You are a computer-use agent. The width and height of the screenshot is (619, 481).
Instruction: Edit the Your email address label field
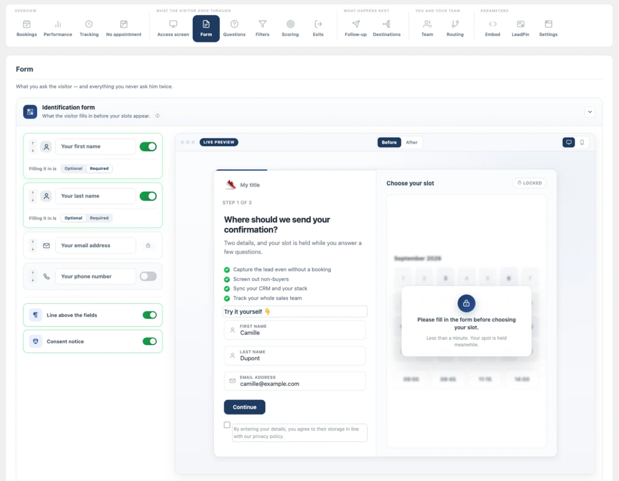coord(96,245)
